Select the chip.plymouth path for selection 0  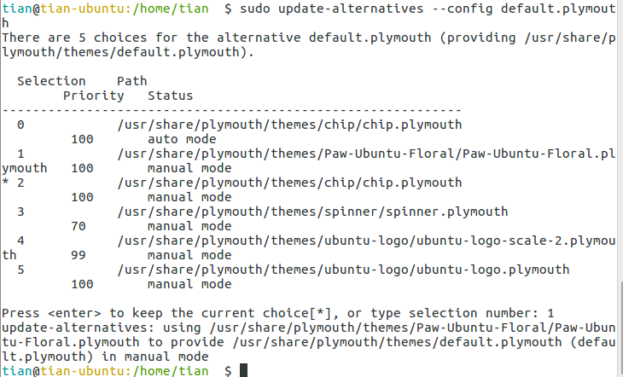[289, 125]
